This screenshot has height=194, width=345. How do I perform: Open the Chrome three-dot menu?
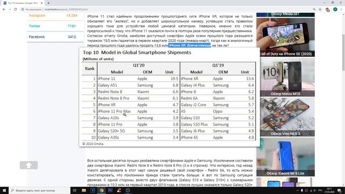[x=341, y=10]
